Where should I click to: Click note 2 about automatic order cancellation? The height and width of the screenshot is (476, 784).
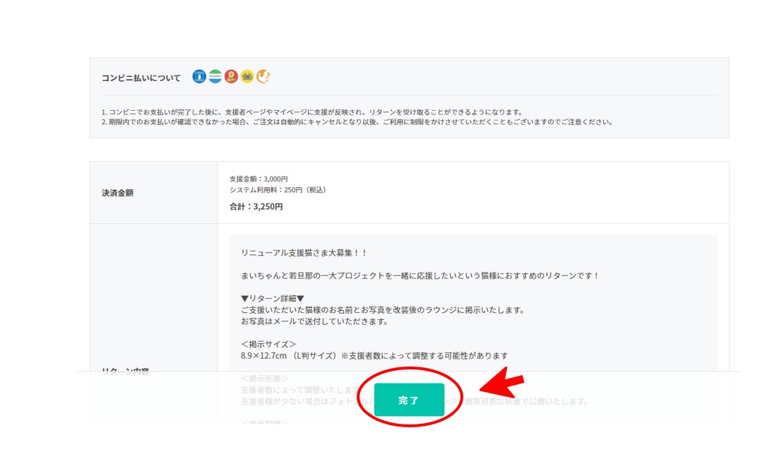coord(357,121)
